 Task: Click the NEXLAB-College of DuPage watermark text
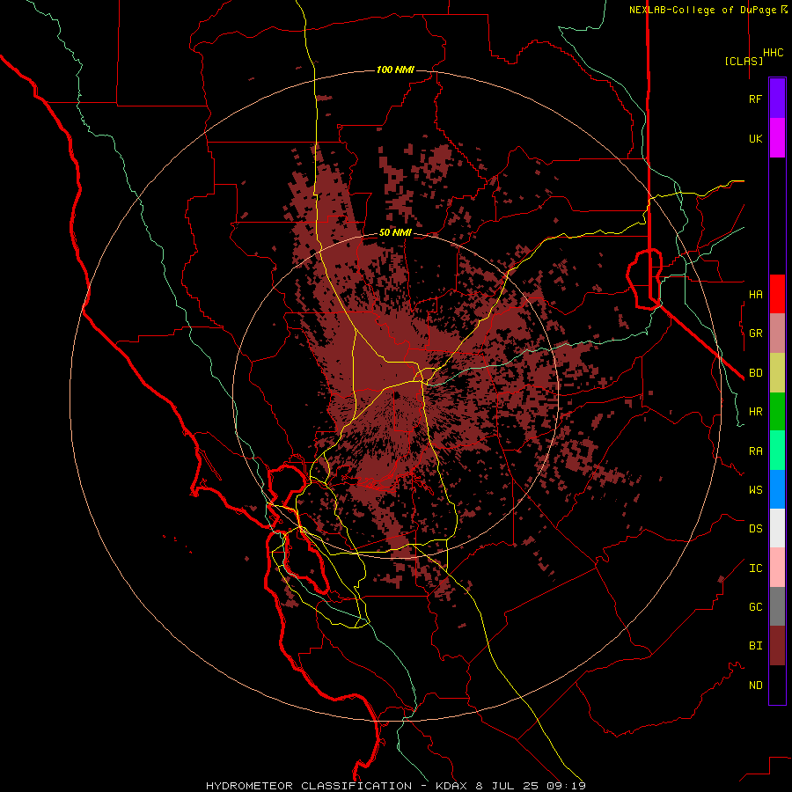[708, 10]
